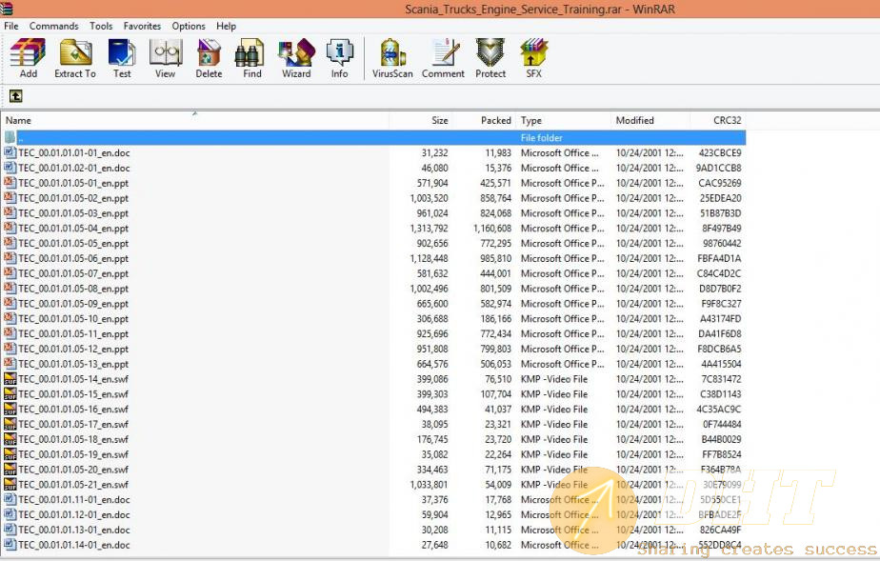Click the icon of TEC_00.01.01.14-01_en.doc
880x561 pixels.
coord(10,545)
